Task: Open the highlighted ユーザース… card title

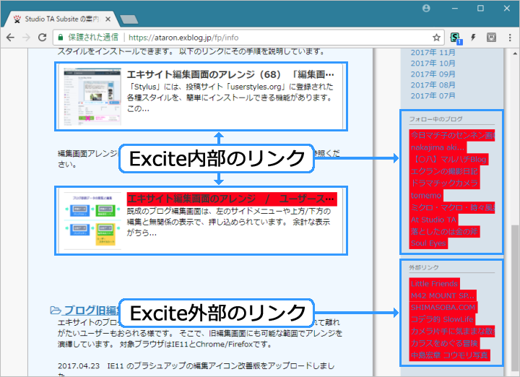Action: point(232,199)
